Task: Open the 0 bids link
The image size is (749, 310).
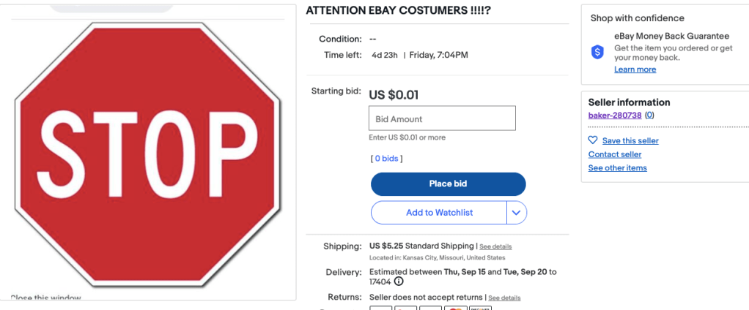Action: click(386, 159)
